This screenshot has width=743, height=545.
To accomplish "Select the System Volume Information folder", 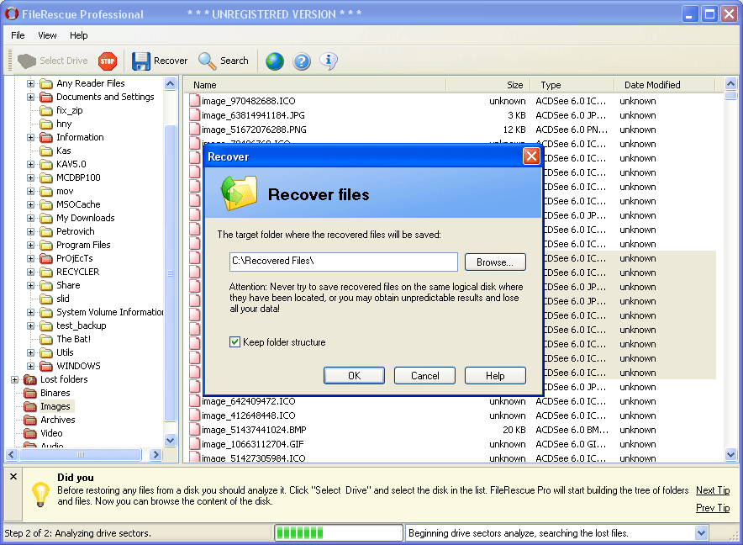I will (x=109, y=312).
